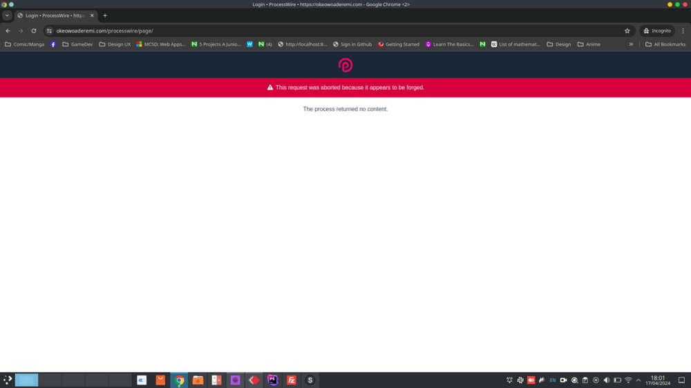Click the volume icon in system tray

click(607, 380)
